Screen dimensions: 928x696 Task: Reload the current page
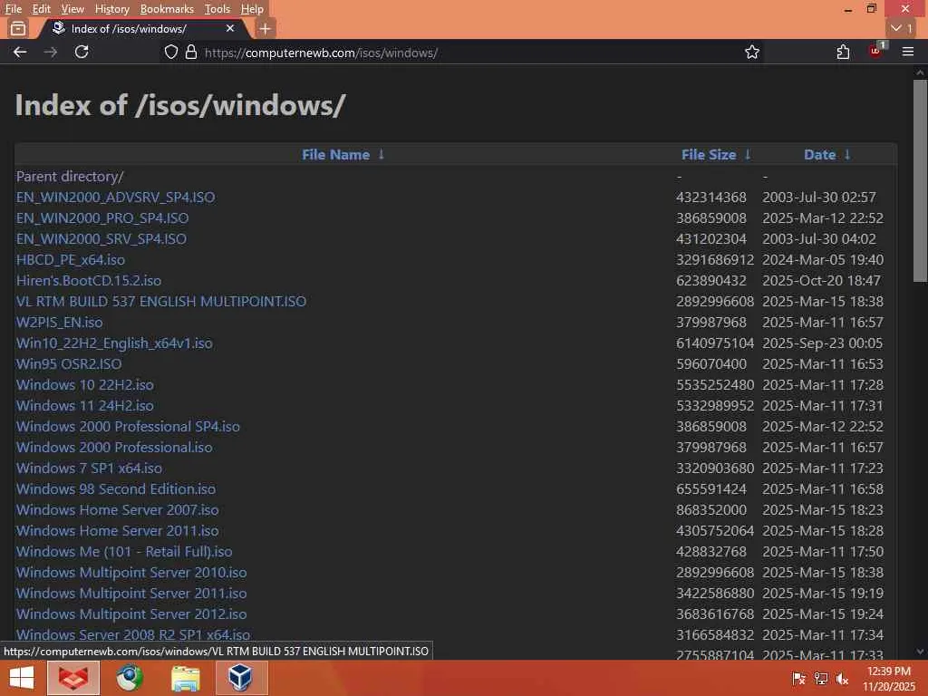[82, 52]
